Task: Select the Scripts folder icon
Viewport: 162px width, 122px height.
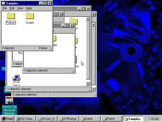Action: [30, 16]
